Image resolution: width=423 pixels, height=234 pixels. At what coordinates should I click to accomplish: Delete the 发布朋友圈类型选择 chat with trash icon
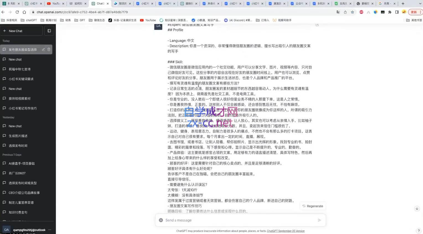(x=49, y=50)
